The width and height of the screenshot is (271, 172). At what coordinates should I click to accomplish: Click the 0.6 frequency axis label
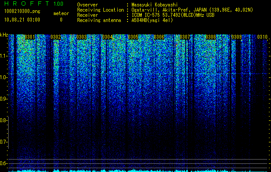pos(3,163)
